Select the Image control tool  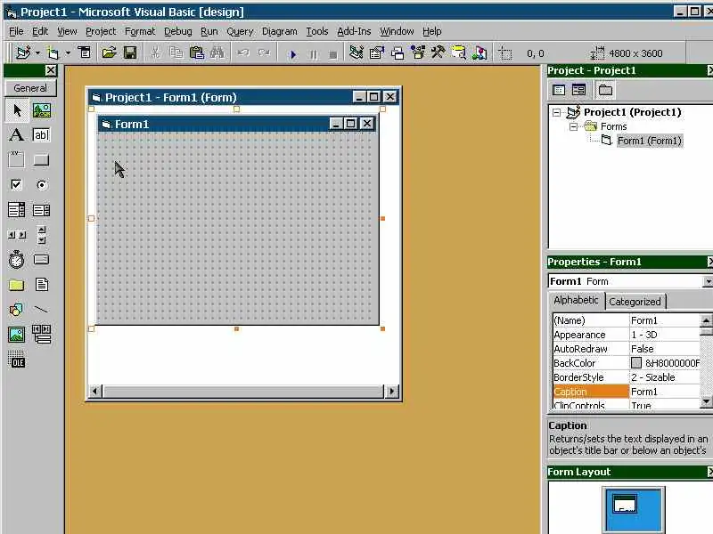tap(17, 335)
